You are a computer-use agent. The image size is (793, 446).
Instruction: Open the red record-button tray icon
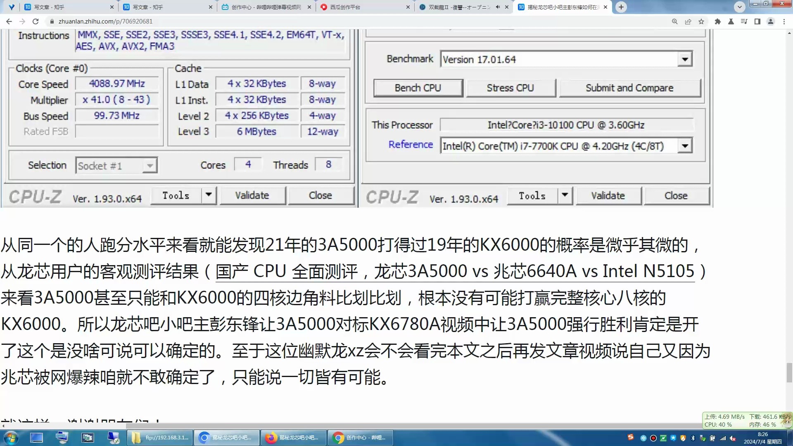(x=653, y=438)
